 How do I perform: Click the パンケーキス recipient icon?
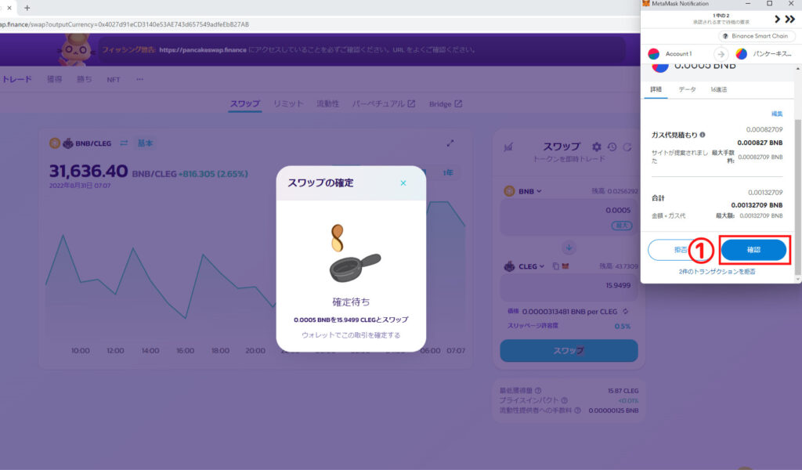pos(741,54)
